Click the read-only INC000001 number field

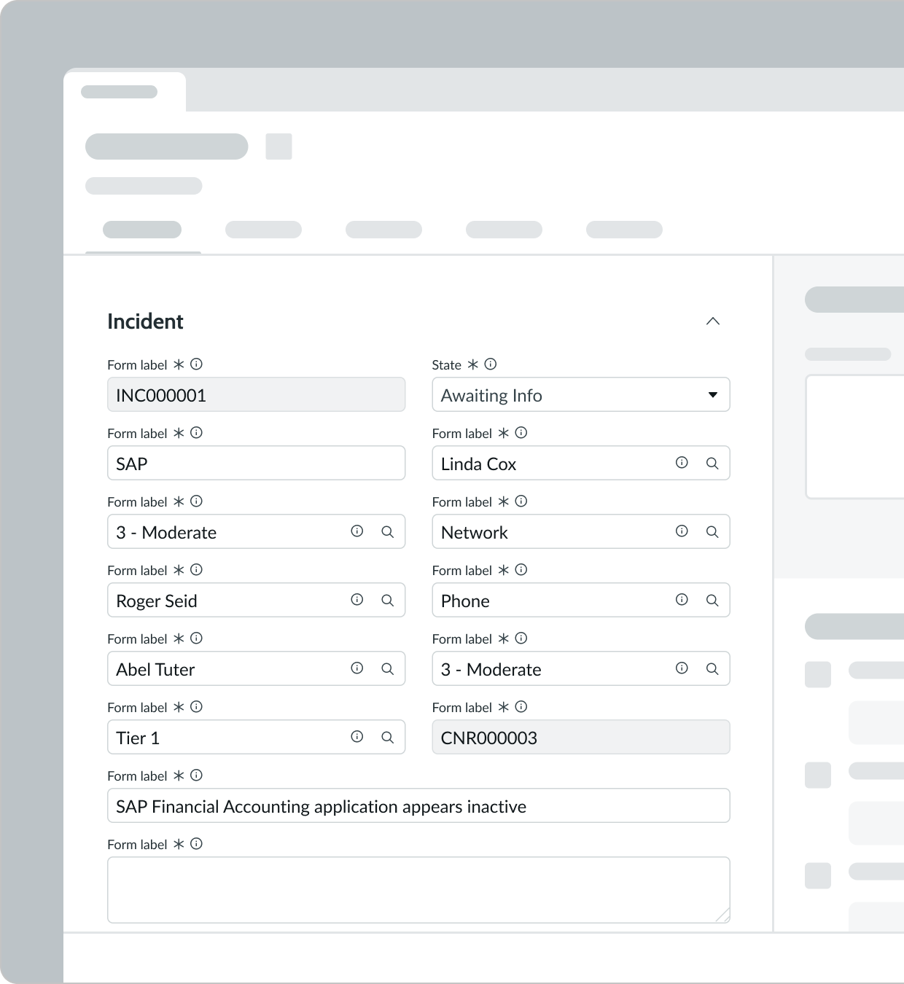click(x=256, y=394)
